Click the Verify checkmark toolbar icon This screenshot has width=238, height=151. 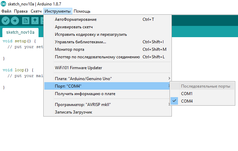tap(5, 21)
